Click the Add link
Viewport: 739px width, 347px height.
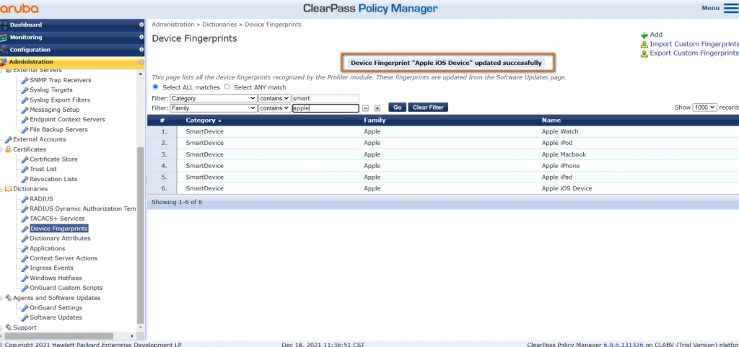click(x=656, y=35)
